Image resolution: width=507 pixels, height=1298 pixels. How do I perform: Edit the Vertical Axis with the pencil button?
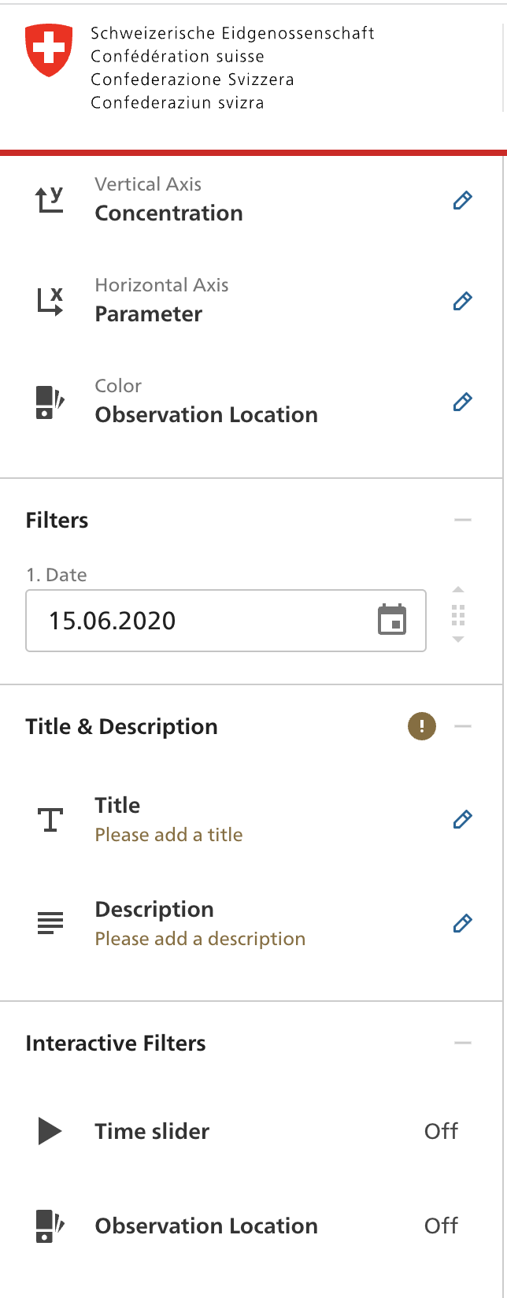pos(462,201)
